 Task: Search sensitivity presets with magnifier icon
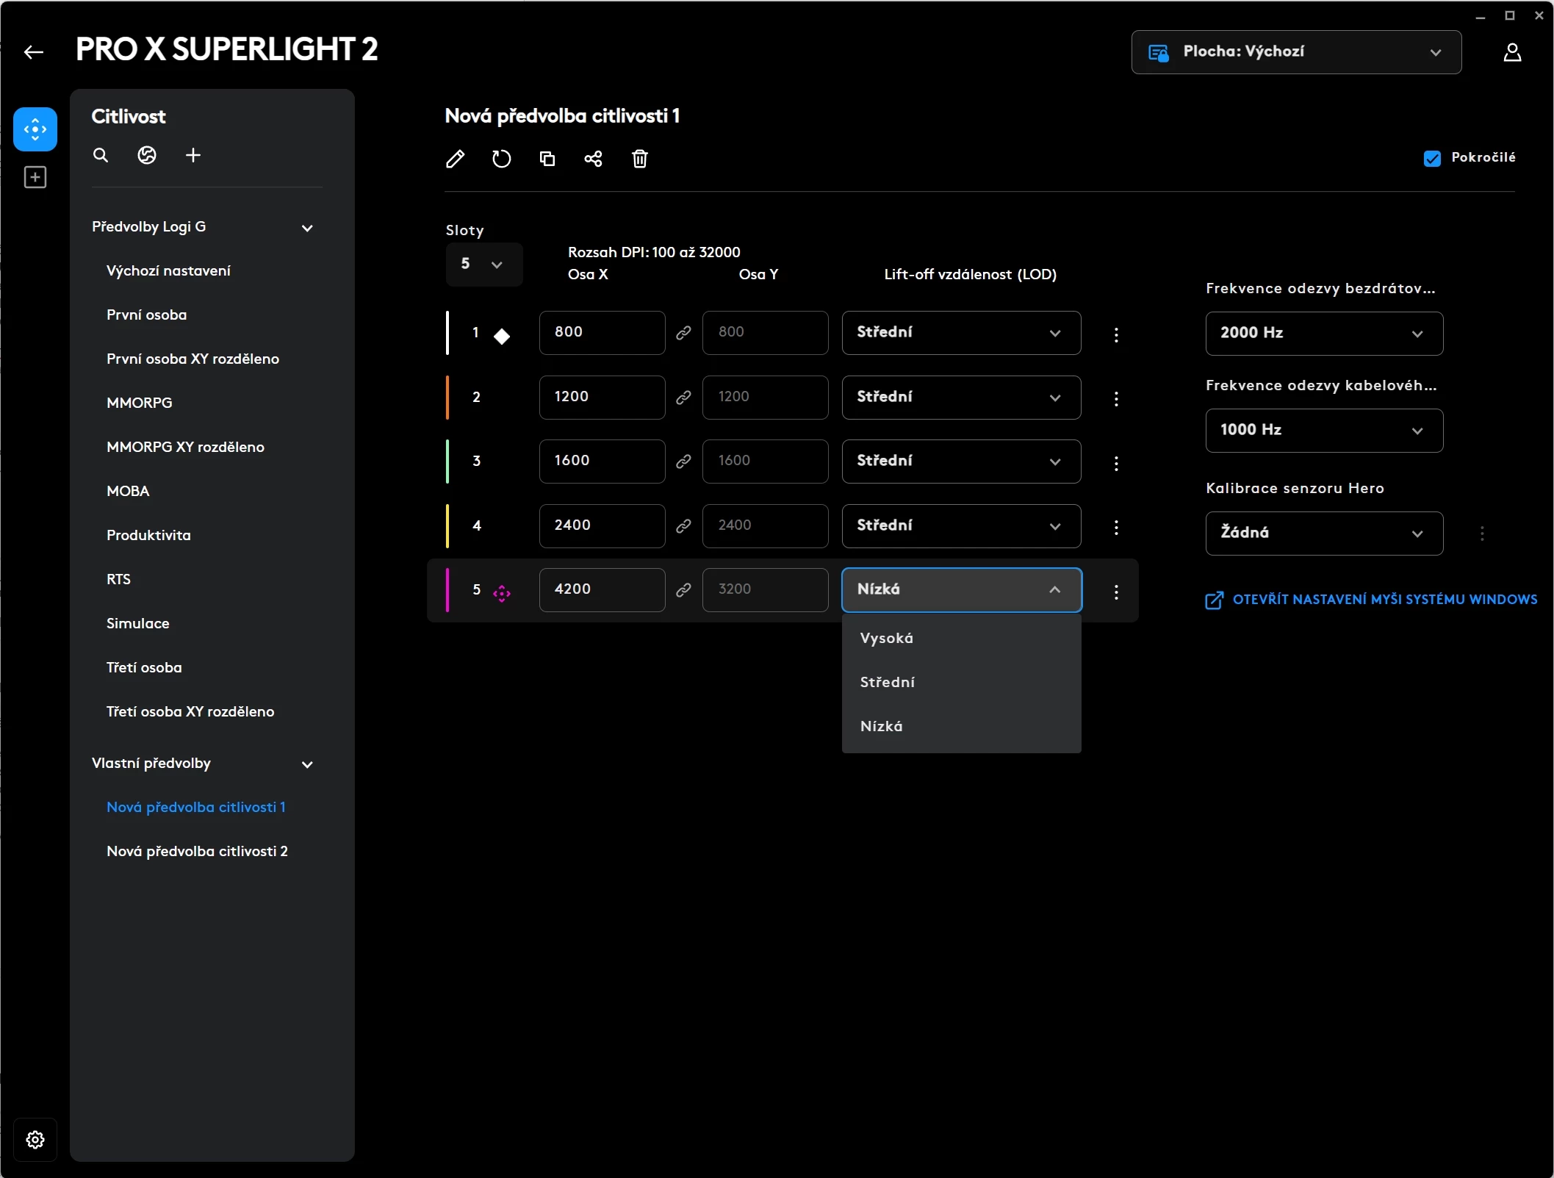click(101, 155)
